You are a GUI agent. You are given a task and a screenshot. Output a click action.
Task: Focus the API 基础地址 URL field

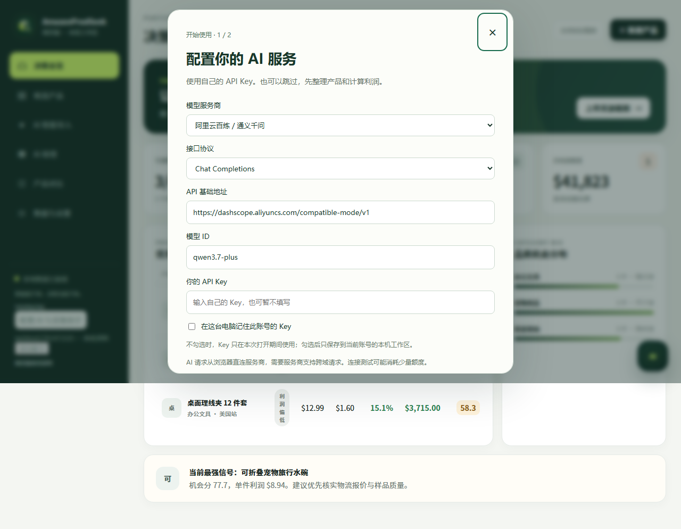(340, 212)
